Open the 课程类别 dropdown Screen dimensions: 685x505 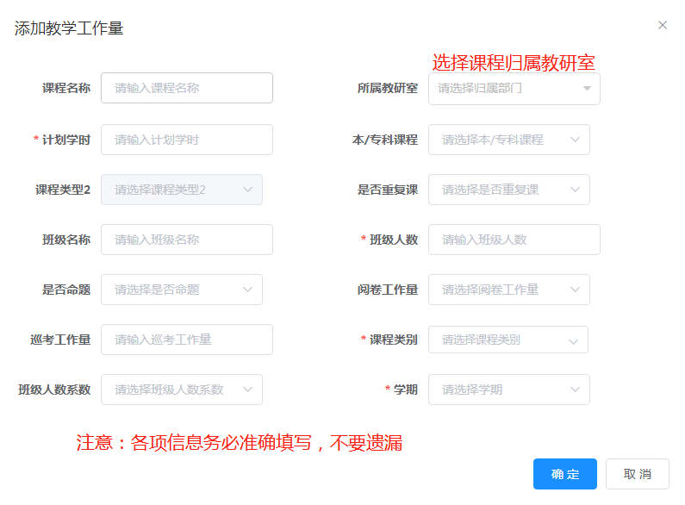tap(508, 340)
